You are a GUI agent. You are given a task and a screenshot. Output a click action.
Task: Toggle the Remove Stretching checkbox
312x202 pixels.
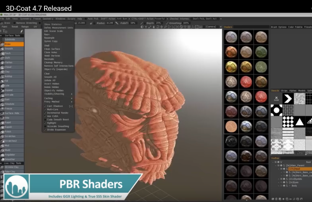coord(14,23)
